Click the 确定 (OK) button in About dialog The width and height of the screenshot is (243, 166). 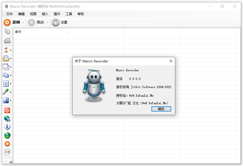pyautogui.click(x=161, y=109)
